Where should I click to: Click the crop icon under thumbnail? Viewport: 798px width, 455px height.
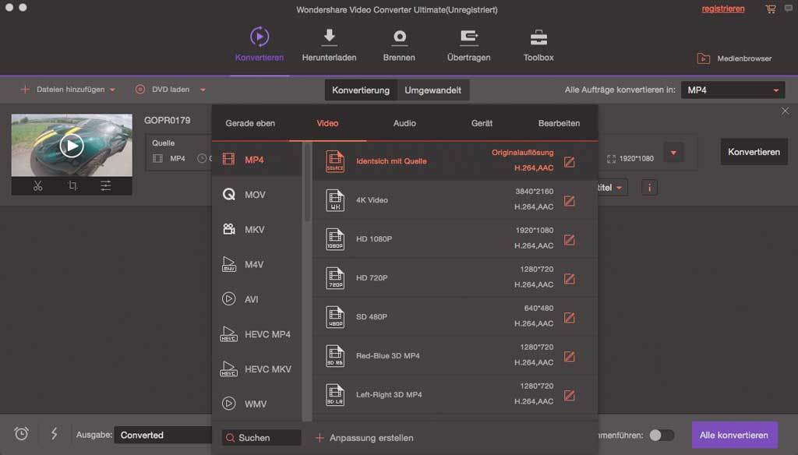(x=72, y=185)
